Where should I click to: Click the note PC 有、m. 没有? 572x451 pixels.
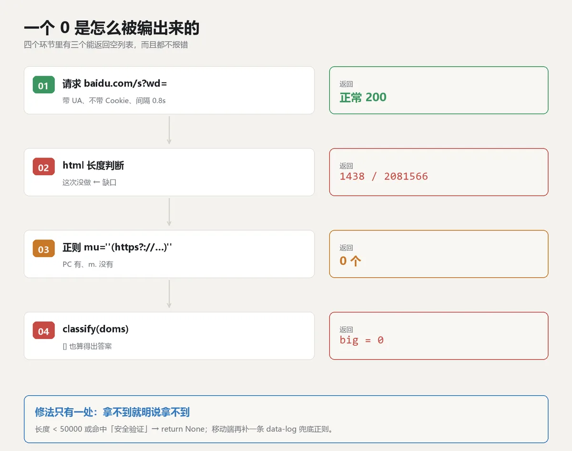pyautogui.click(x=88, y=264)
